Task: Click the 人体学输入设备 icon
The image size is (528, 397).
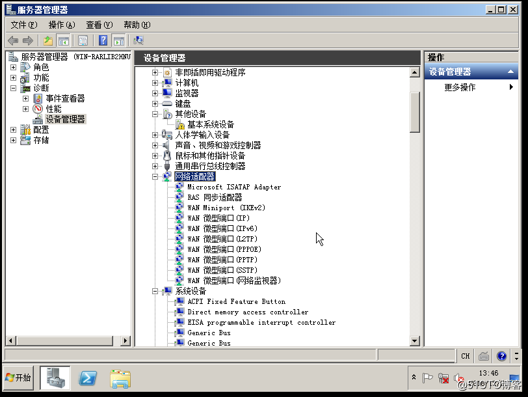Action: (167, 135)
